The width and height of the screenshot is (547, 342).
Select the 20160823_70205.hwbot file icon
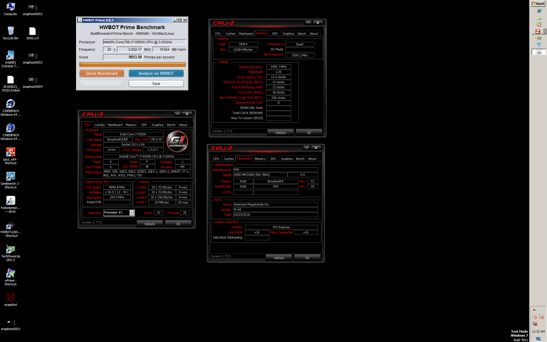(11, 83)
